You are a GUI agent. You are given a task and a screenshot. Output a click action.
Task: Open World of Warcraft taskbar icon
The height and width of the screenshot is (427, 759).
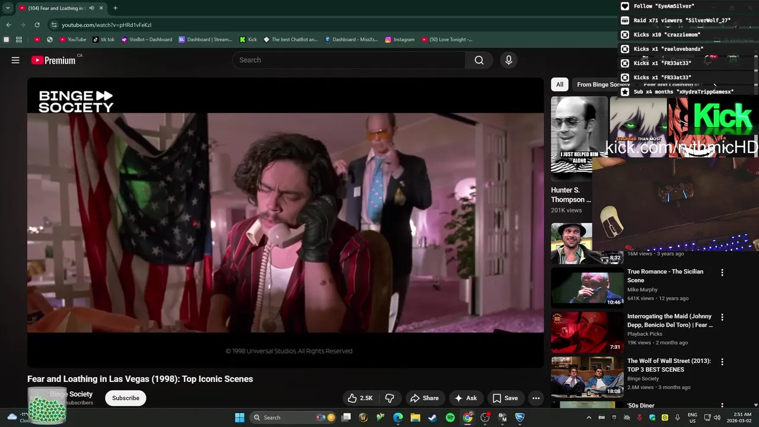tap(363, 418)
